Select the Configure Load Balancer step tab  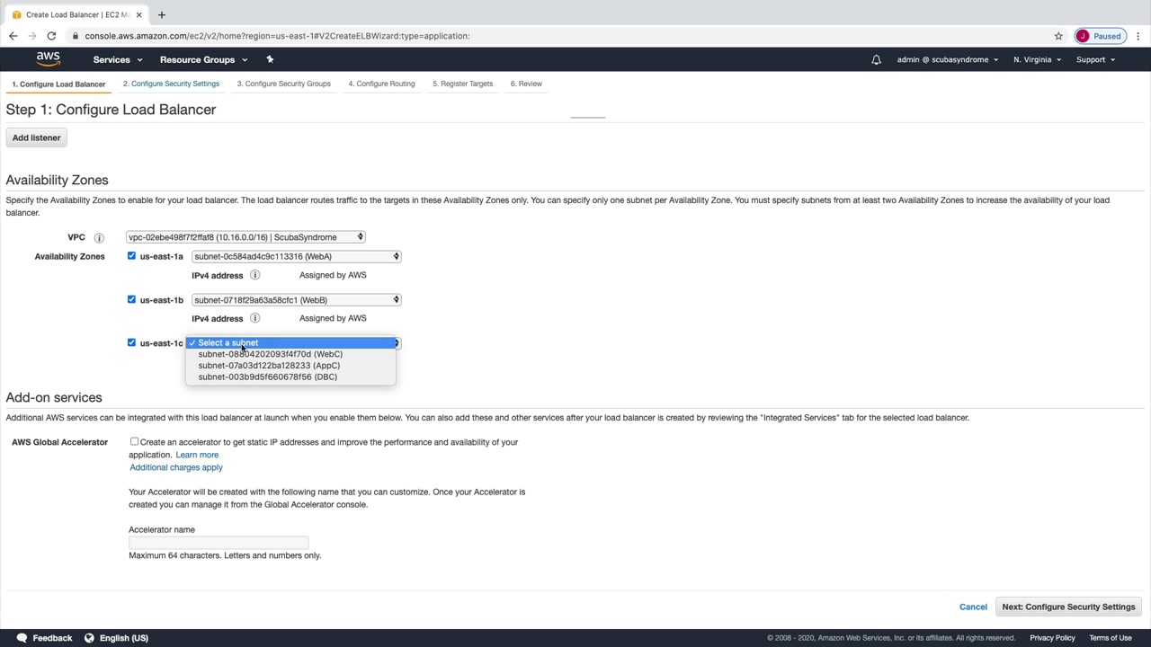point(58,84)
